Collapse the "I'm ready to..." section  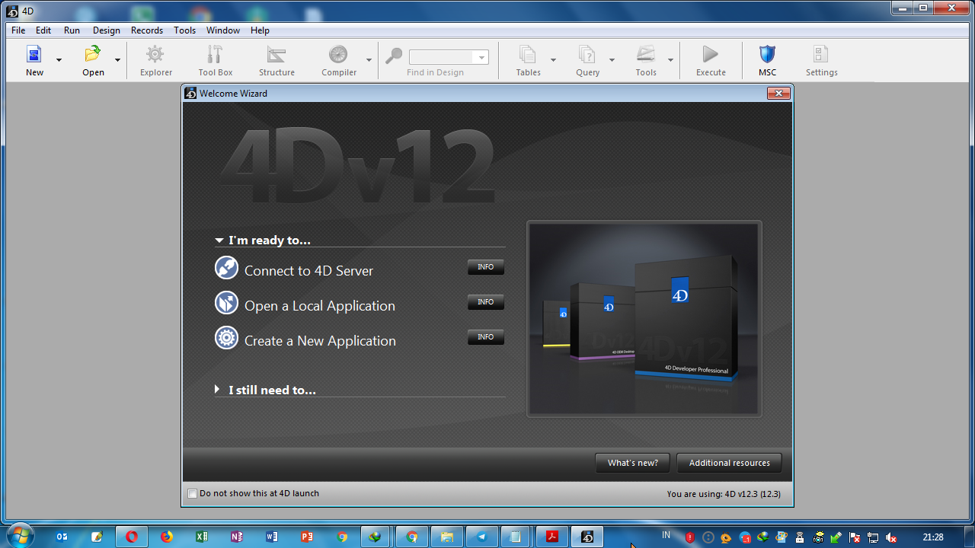[x=219, y=241]
